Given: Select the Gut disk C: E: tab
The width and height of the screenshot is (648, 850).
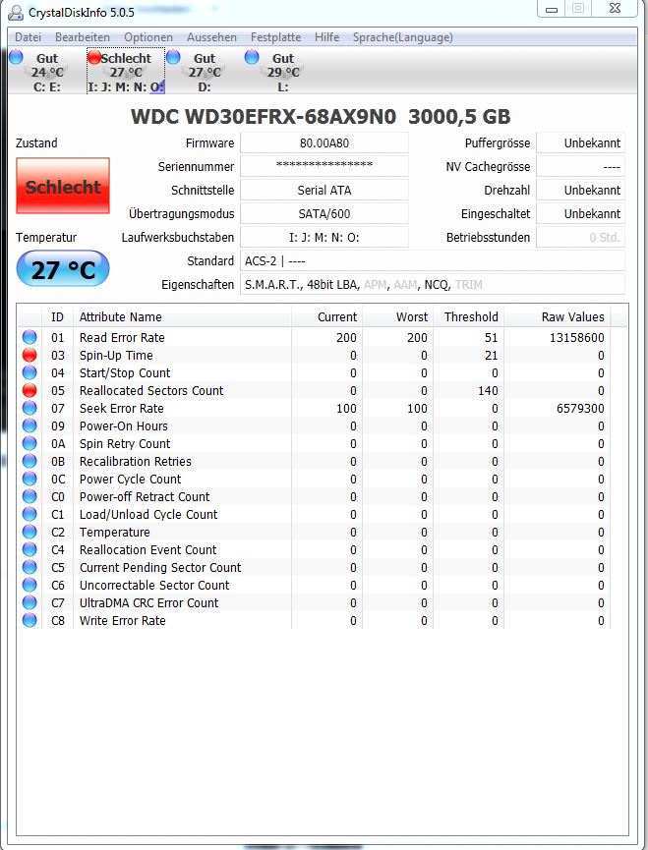Looking at the screenshot, I should pyautogui.click(x=46, y=72).
